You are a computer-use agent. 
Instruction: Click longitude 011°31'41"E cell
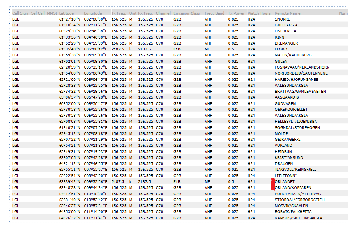[95, 218]
